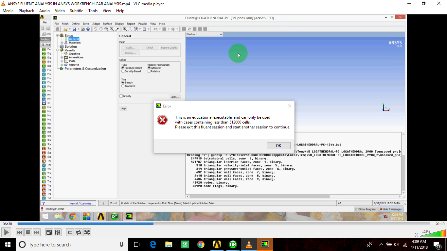Choose Pressure-Based solver type
Screen dimensions: 447x251
point(132,68)
